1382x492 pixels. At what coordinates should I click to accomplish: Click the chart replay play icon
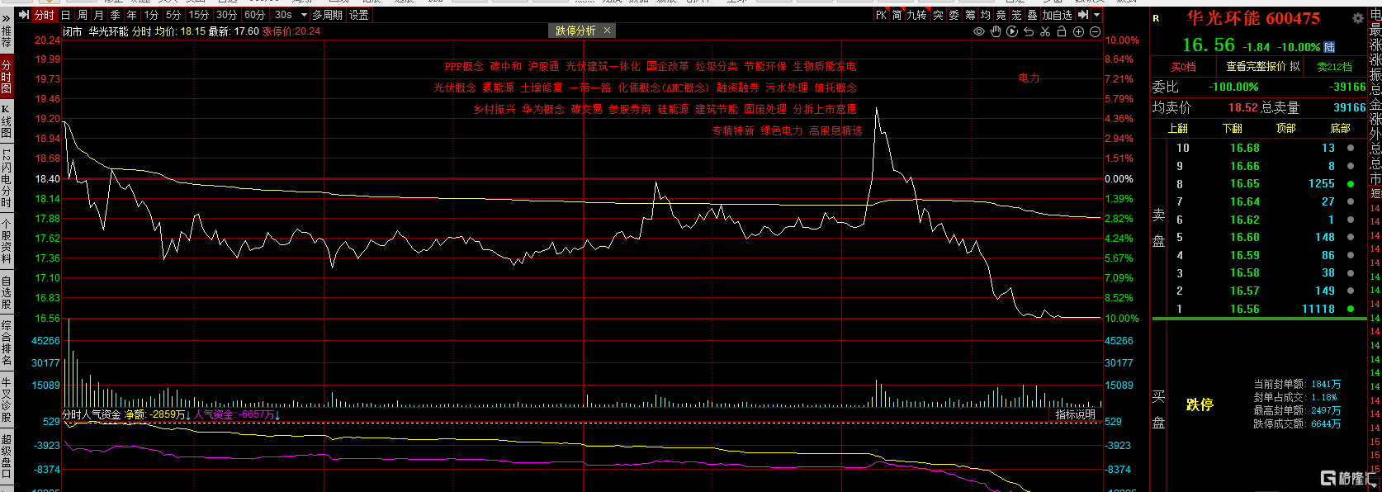(1012, 31)
